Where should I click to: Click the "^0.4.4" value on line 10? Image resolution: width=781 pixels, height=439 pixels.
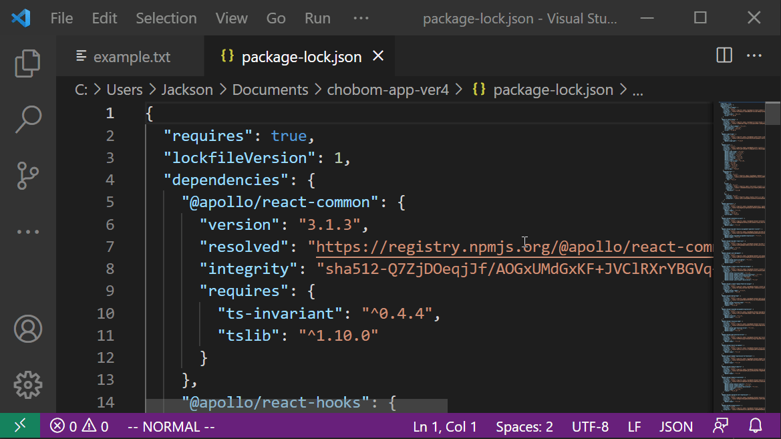(396, 313)
